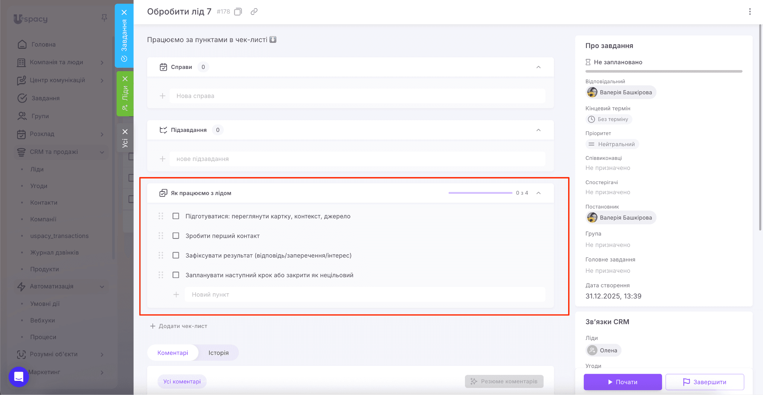Image resolution: width=763 pixels, height=395 pixels.
Task: Copy the task link using chain icon
Action: coord(254,12)
